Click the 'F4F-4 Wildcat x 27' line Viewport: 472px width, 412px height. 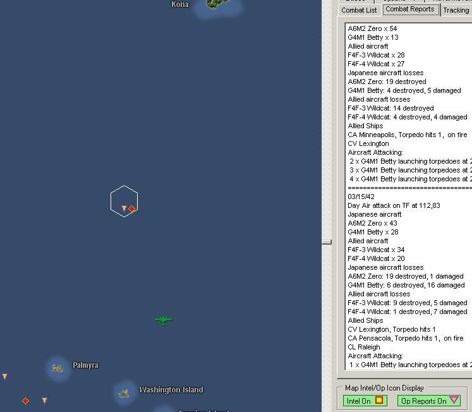pos(376,64)
